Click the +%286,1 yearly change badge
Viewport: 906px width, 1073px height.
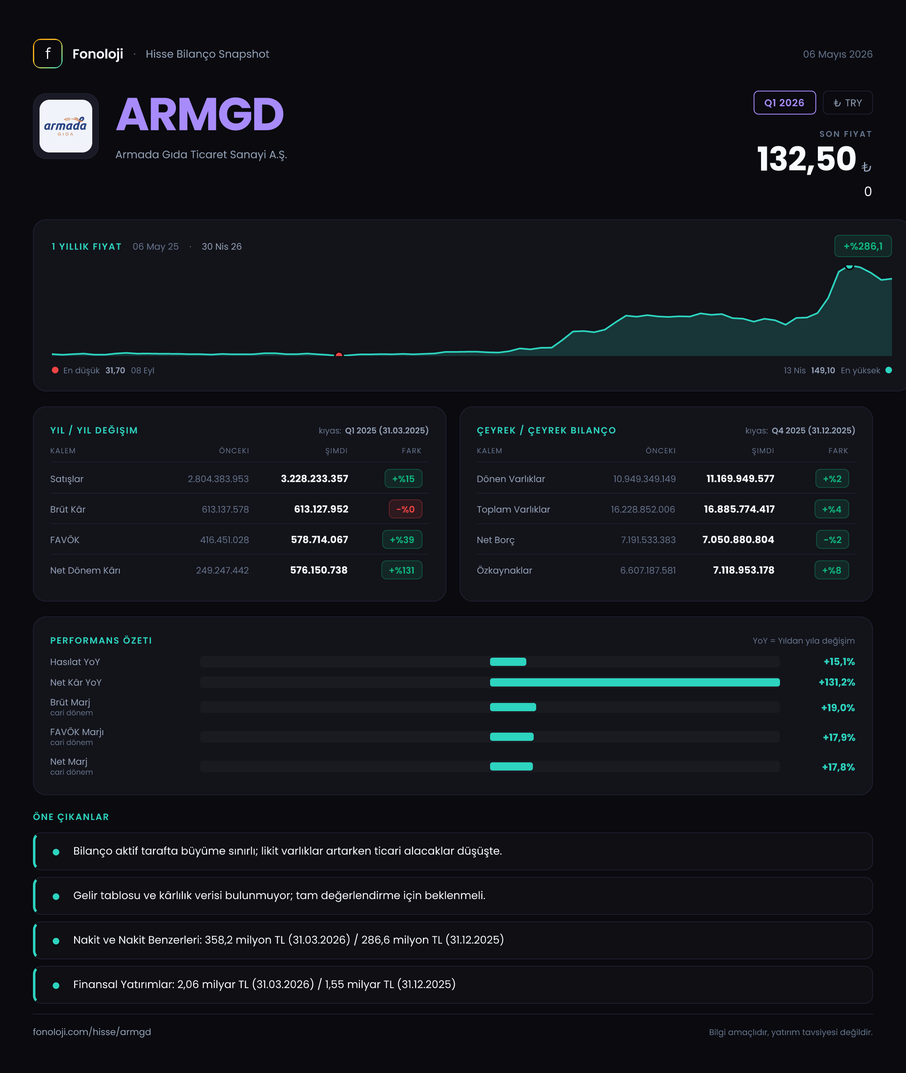863,246
